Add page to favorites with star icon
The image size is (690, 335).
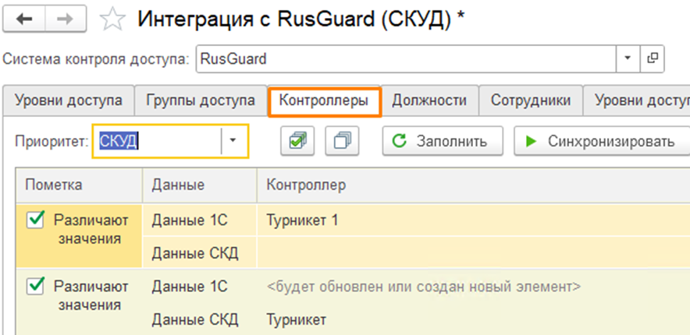pos(114,20)
